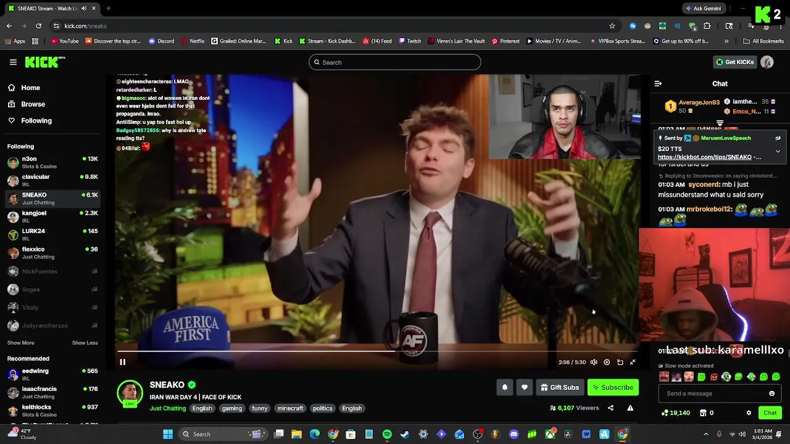
Task: Open LURK24 channel in sidebar
Action: [52, 234]
